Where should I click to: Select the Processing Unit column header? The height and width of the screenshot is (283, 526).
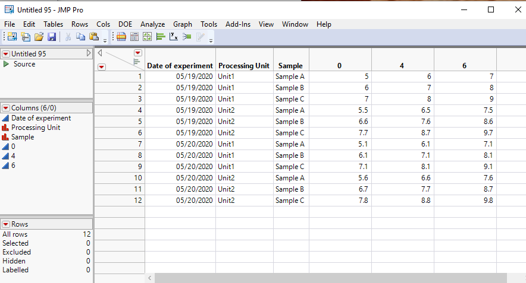[244, 66]
